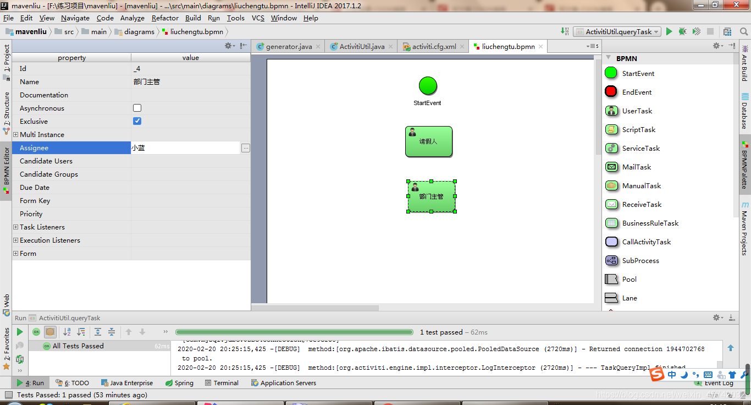Screen dimensions: 751x405
Task: Open the VCS menu
Action: click(258, 18)
